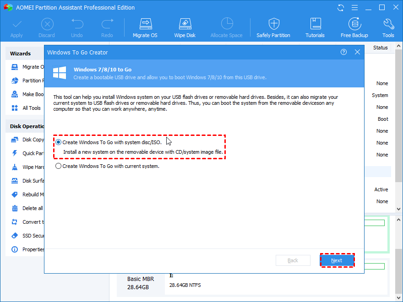This screenshot has width=403, height=302.
Task: Close the Windows To Go Creator dialog
Action: [357, 52]
